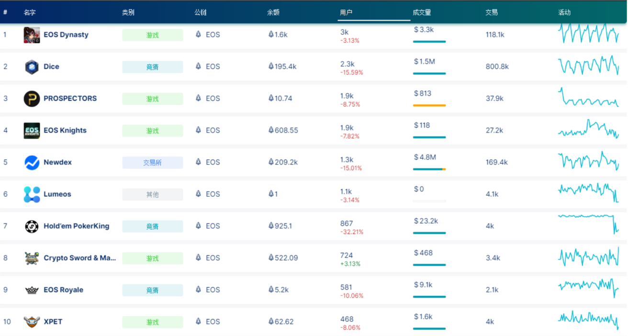This screenshot has width=628, height=336.
Task: Open the XPET logo icon
Action: point(32,322)
